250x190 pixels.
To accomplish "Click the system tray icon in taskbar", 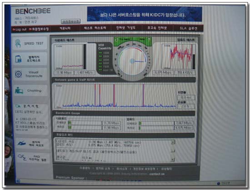I will point(219,184).
